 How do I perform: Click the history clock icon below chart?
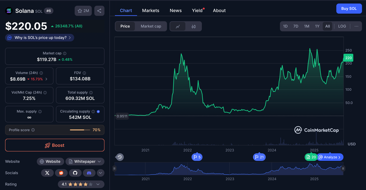[120, 157]
